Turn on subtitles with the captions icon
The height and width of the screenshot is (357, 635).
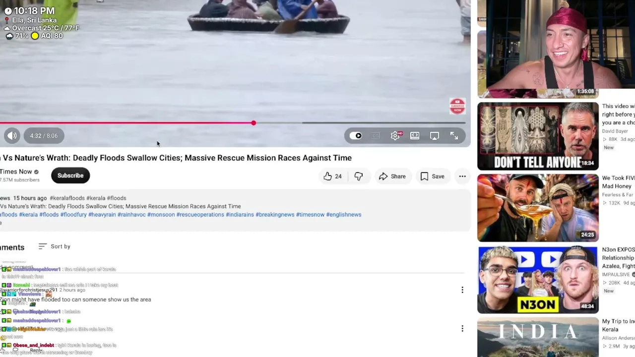pos(376,136)
